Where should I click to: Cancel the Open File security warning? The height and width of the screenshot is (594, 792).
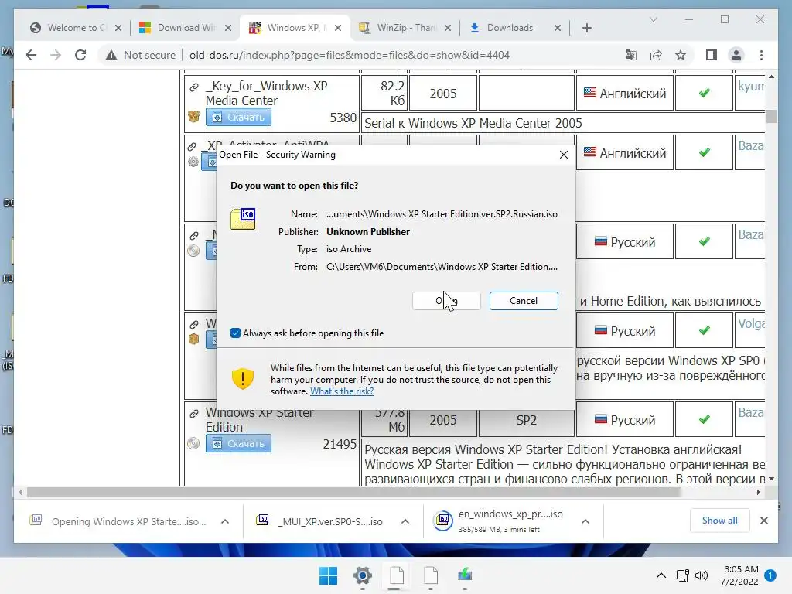524,301
